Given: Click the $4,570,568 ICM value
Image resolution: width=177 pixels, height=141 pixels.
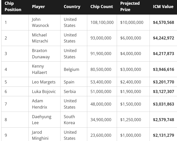Looking at the screenshot, I should pos(163,22).
